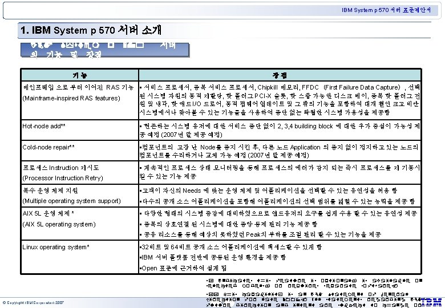This screenshot has height=308, width=445.
Task: Select the '(Mainframe-inspired RAS features)' cell text
Action: (71, 99)
